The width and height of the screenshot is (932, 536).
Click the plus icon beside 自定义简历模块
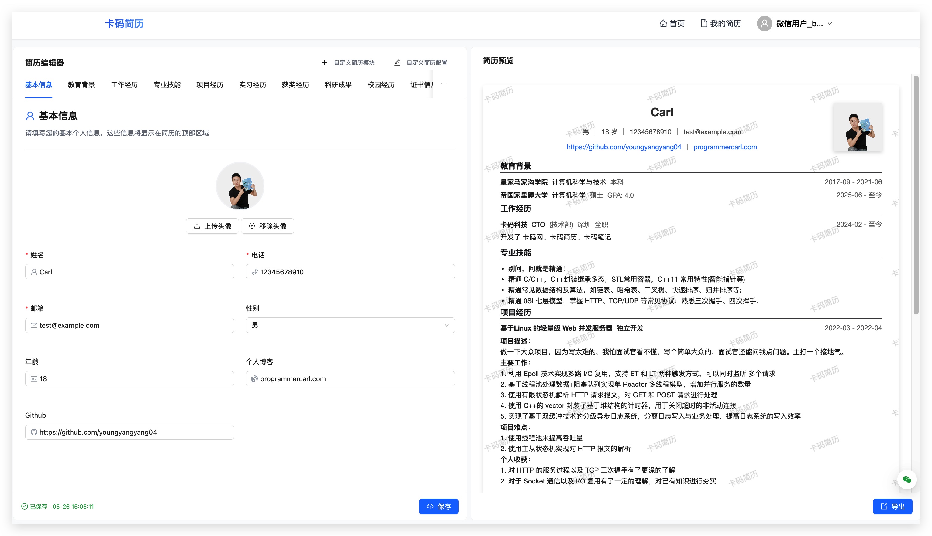[325, 62]
